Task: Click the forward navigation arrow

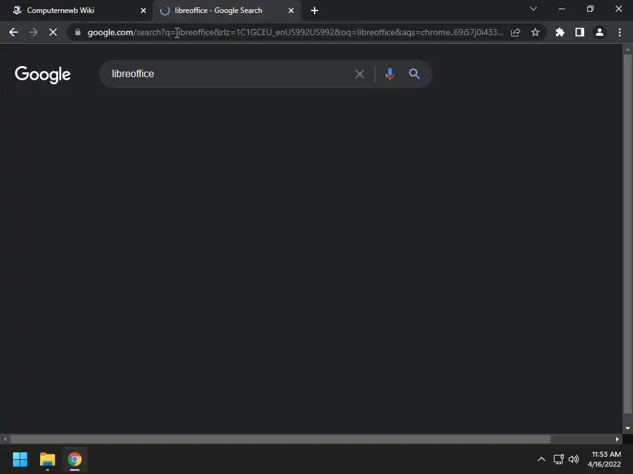Action: click(33, 32)
